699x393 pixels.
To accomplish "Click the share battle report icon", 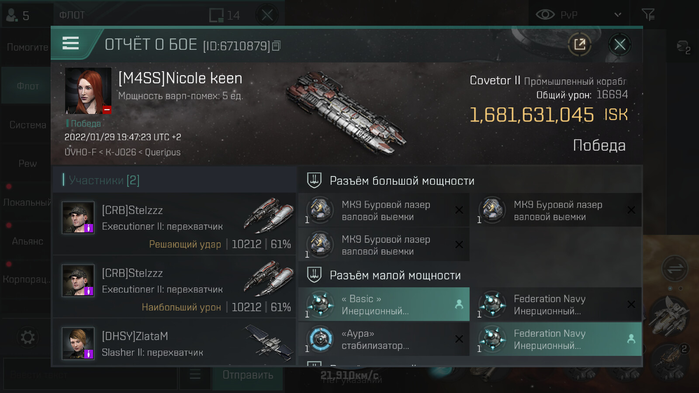I will (580, 44).
